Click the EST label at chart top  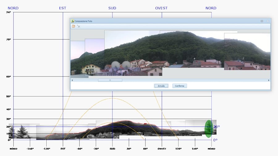[63, 8]
